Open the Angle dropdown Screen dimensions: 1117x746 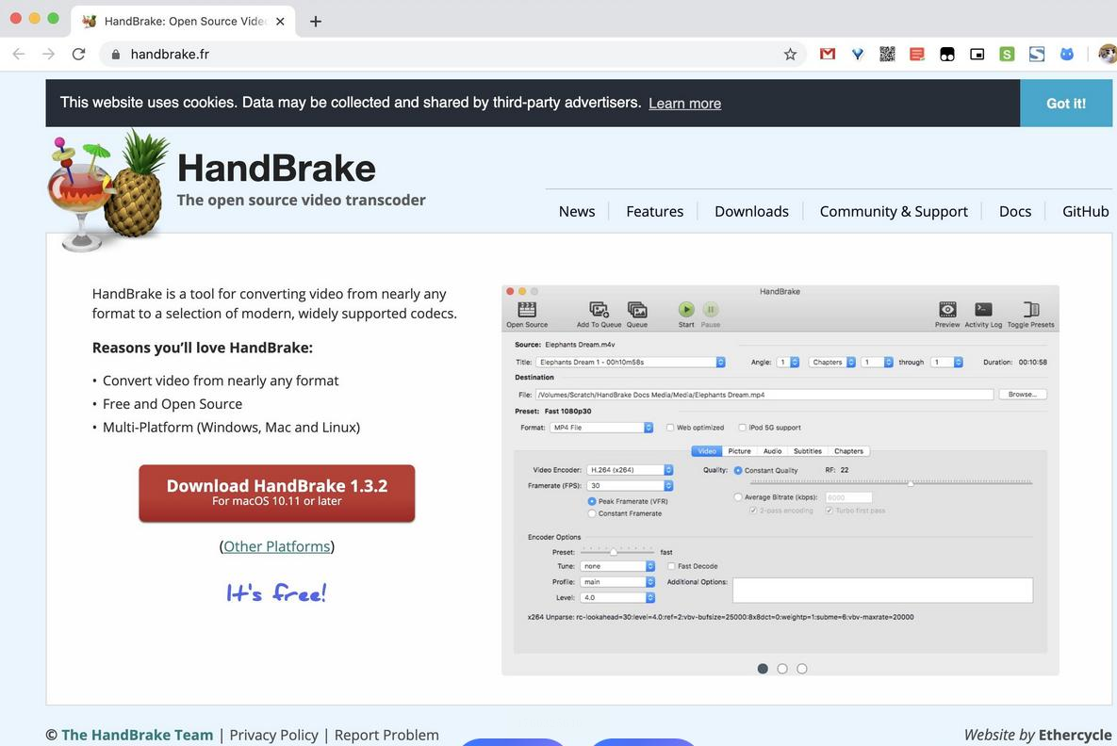point(788,363)
